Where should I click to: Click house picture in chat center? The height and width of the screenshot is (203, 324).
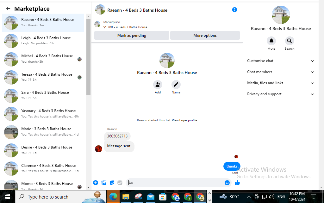click(x=167, y=60)
